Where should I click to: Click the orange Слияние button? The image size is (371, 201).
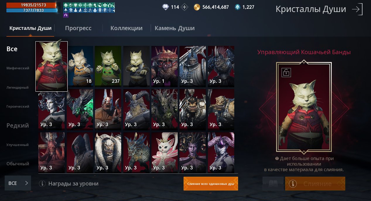pyautogui.click(x=315, y=184)
